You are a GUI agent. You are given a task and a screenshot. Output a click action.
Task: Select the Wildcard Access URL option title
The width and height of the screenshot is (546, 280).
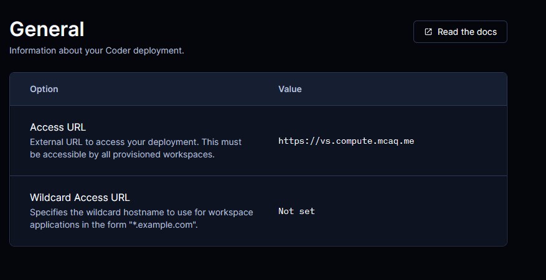coord(80,198)
